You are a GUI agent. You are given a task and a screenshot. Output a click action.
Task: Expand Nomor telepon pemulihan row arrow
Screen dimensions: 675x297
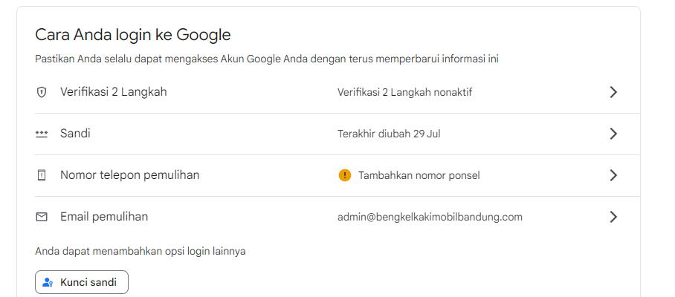click(613, 175)
